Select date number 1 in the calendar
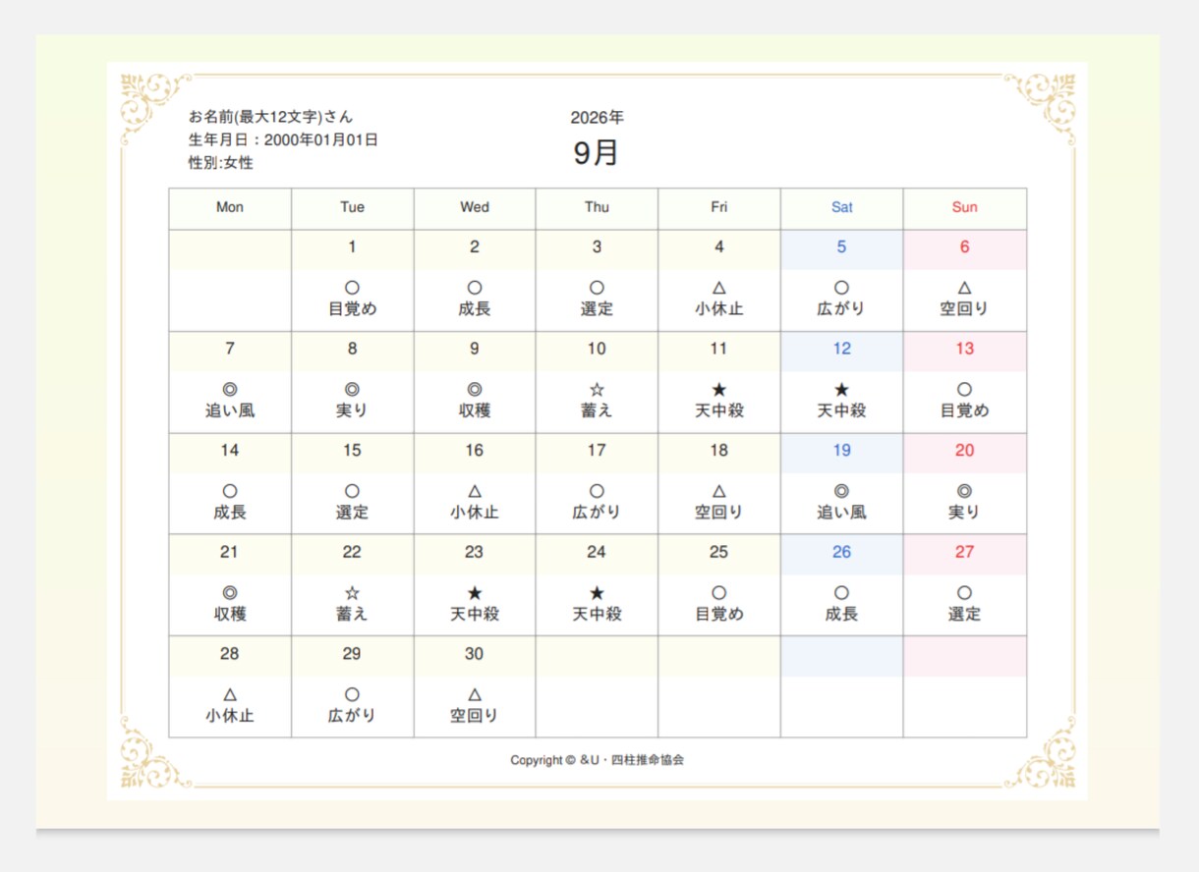 pos(352,247)
